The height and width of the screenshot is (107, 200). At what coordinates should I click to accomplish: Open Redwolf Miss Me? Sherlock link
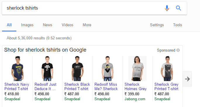coord(106,87)
